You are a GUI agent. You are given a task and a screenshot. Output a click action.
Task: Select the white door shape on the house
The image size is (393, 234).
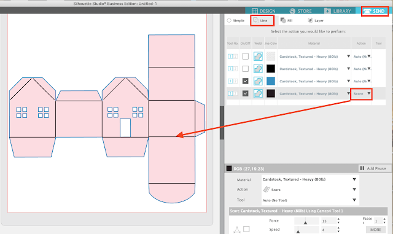(x=125, y=128)
